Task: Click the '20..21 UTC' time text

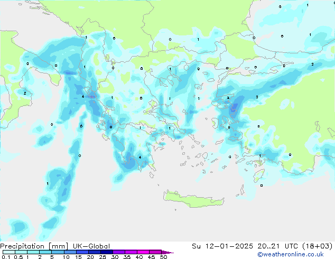Action: (x=278, y=246)
